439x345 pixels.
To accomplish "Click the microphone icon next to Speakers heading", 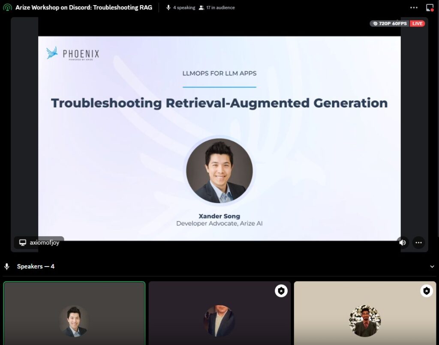I will 6,266.
